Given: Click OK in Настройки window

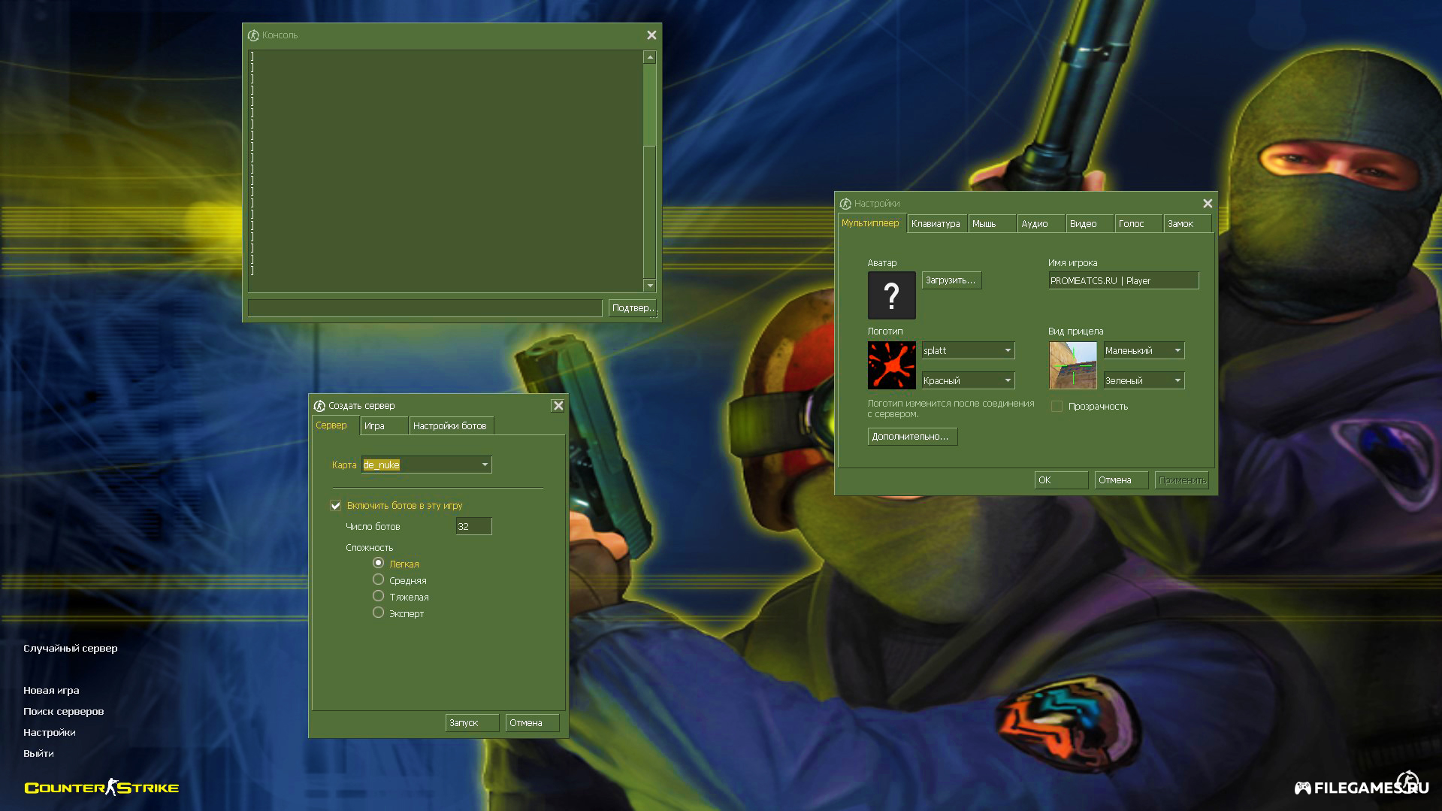Looking at the screenshot, I should [1061, 480].
